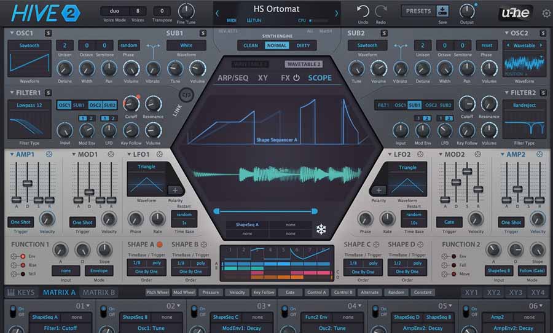Screen dimensions: 553x333
Task: Select DIRTY synth engine
Action: [303, 45]
